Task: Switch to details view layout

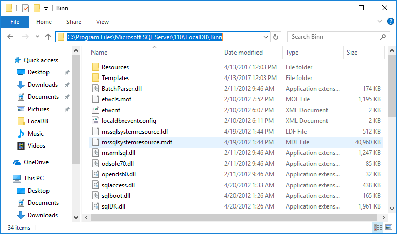Action: [378, 228]
